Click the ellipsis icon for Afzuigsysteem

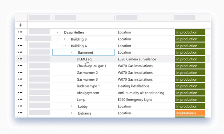tap(20, 93)
